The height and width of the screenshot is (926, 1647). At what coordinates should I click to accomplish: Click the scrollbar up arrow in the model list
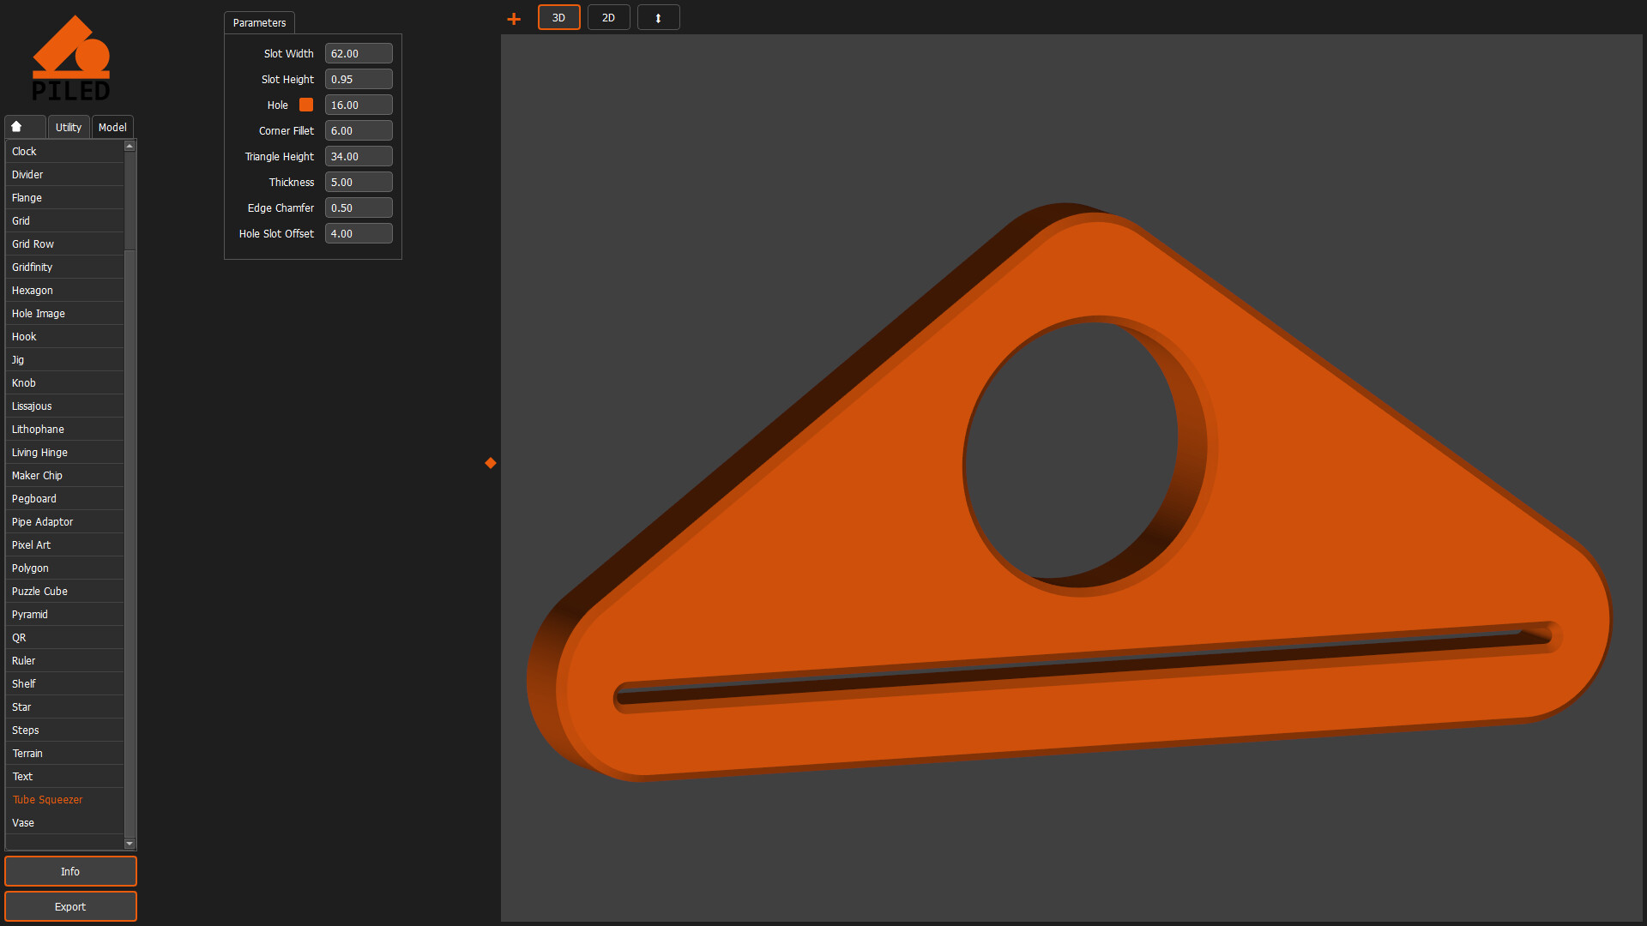130,146
